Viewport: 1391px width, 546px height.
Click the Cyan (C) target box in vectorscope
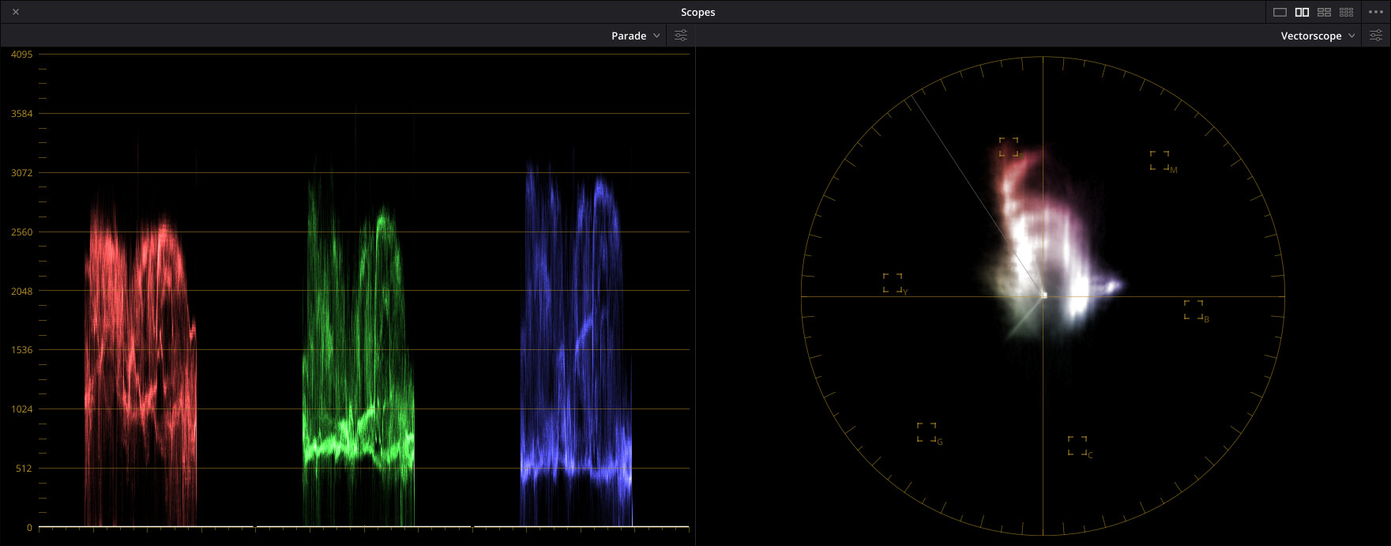tap(1077, 446)
